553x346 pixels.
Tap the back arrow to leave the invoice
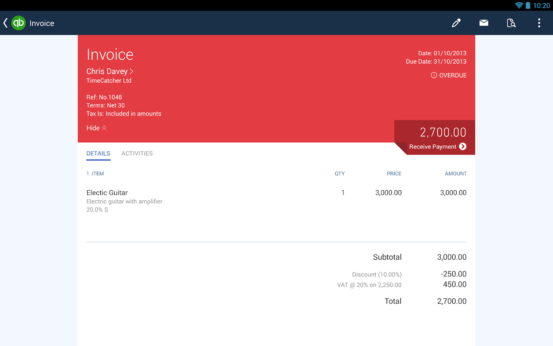5,23
